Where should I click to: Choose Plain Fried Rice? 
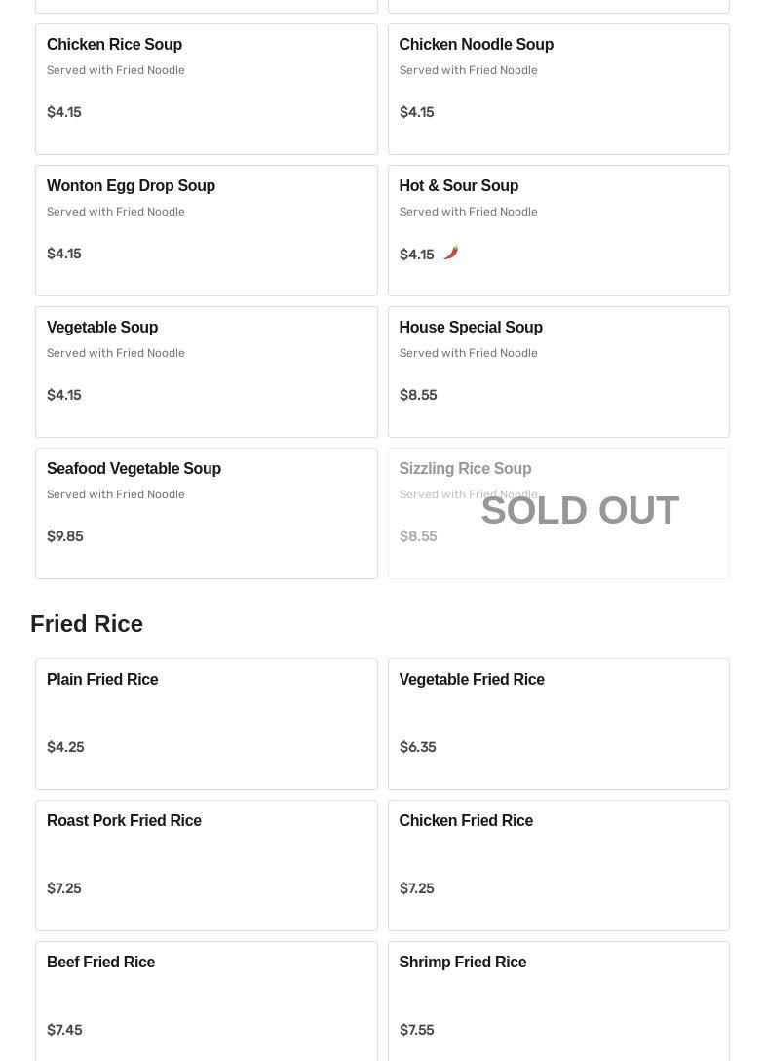tap(207, 724)
